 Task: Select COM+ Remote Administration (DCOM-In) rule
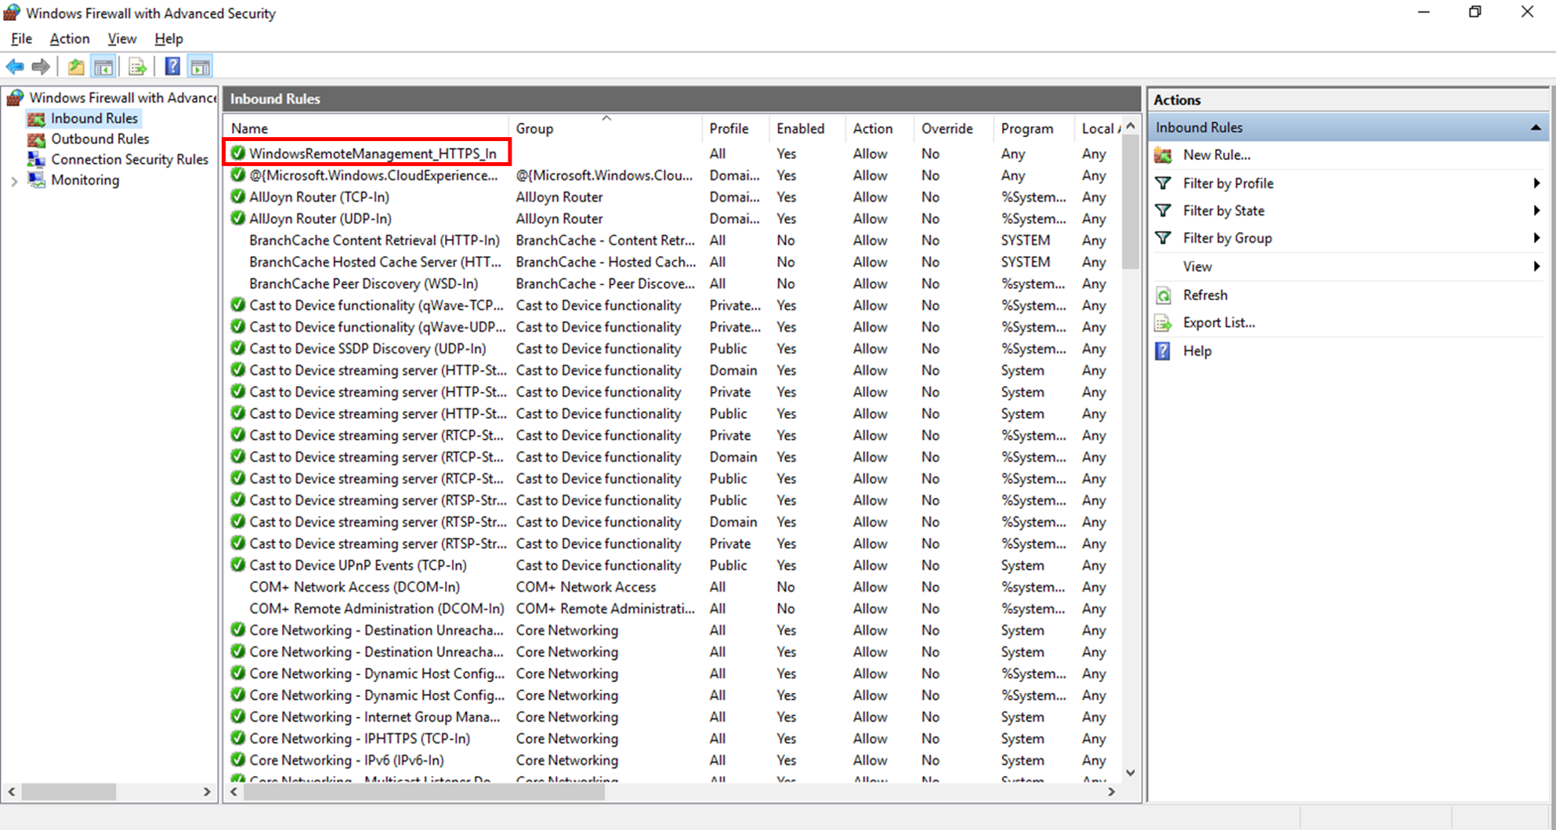tap(377, 609)
